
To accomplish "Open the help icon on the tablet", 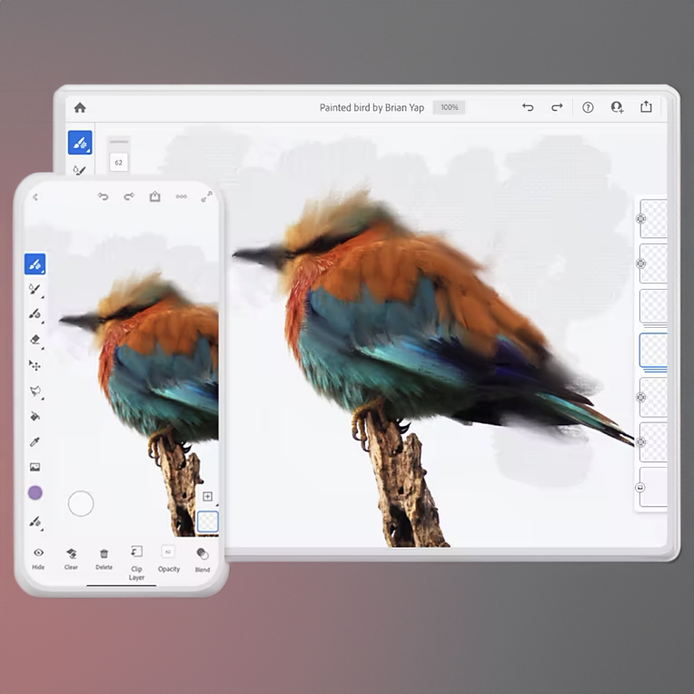I will 588,107.
